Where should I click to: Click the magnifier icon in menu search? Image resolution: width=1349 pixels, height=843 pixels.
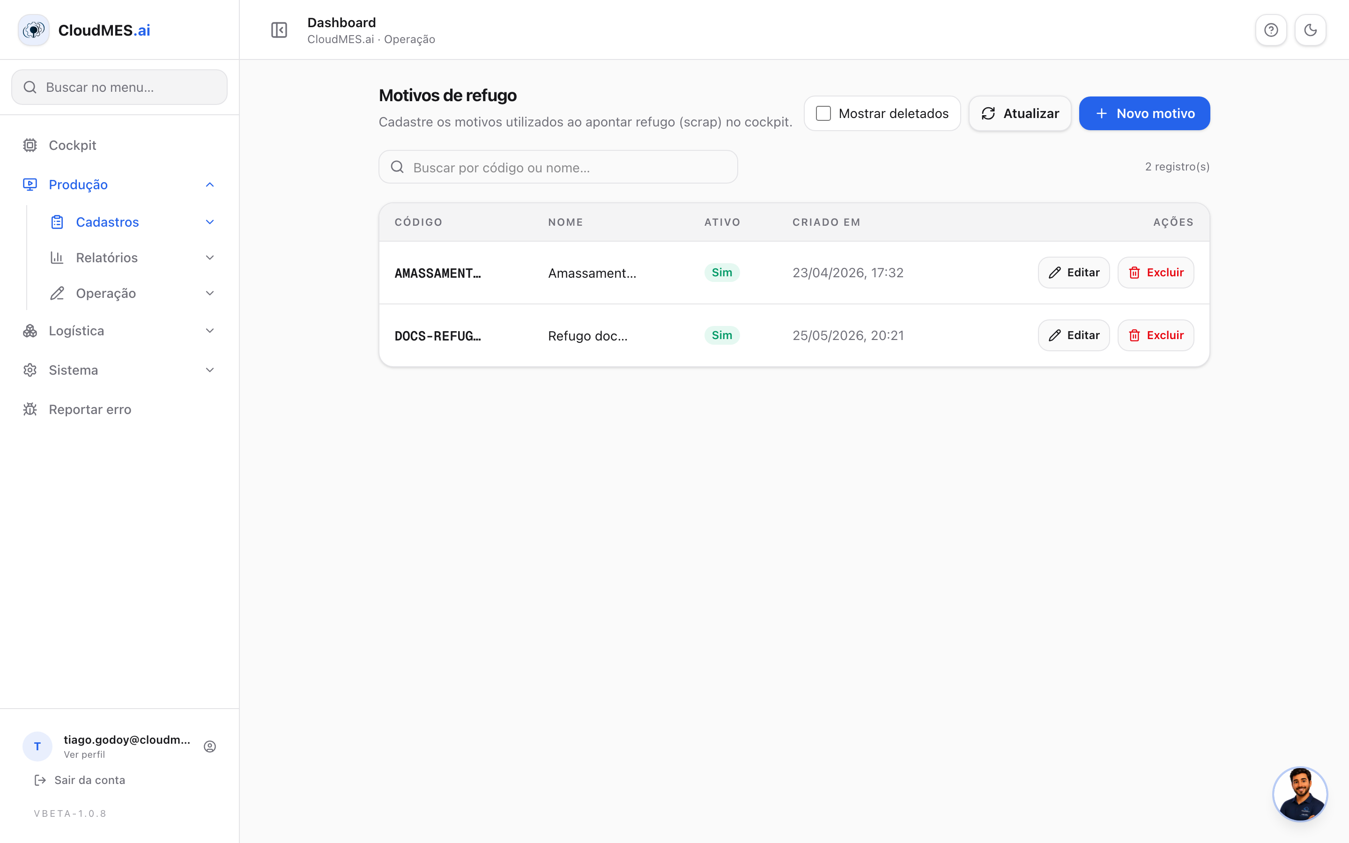(30, 87)
